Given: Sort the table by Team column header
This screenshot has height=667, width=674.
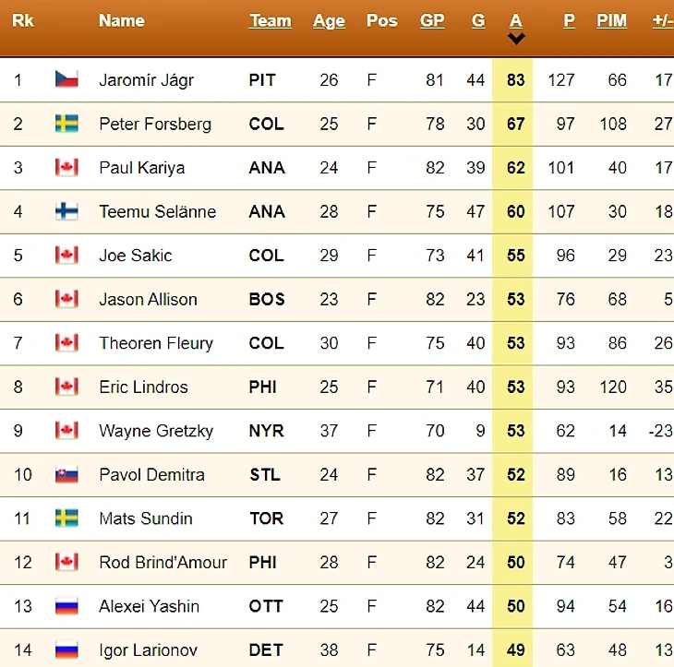Looking at the screenshot, I should [270, 20].
